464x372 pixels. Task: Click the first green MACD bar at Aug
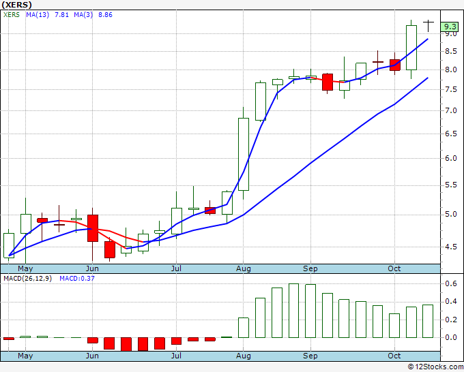pos(244,328)
